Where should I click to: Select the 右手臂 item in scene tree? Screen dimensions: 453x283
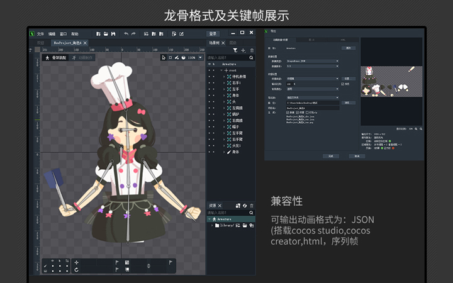(237, 139)
